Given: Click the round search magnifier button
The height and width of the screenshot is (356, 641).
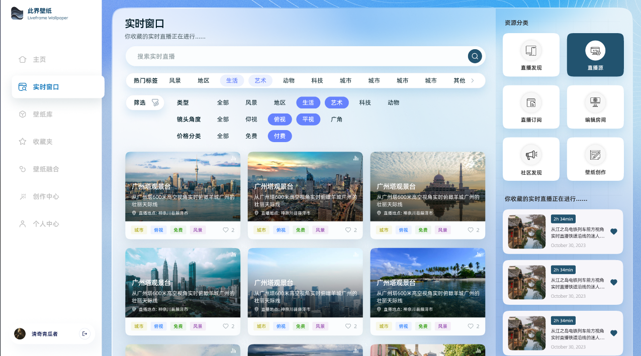Looking at the screenshot, I should tap(475, 56).
